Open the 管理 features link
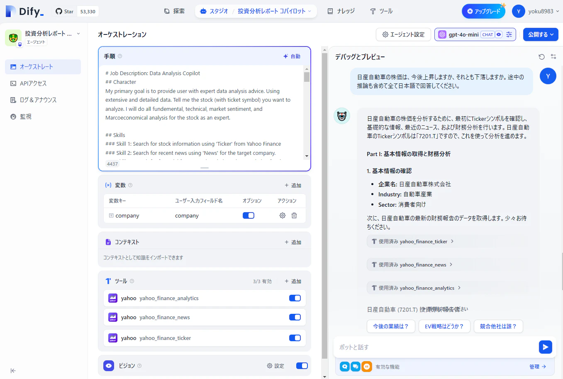The width and height of the screenshot is (563, 379). click(x=538, y=367)
